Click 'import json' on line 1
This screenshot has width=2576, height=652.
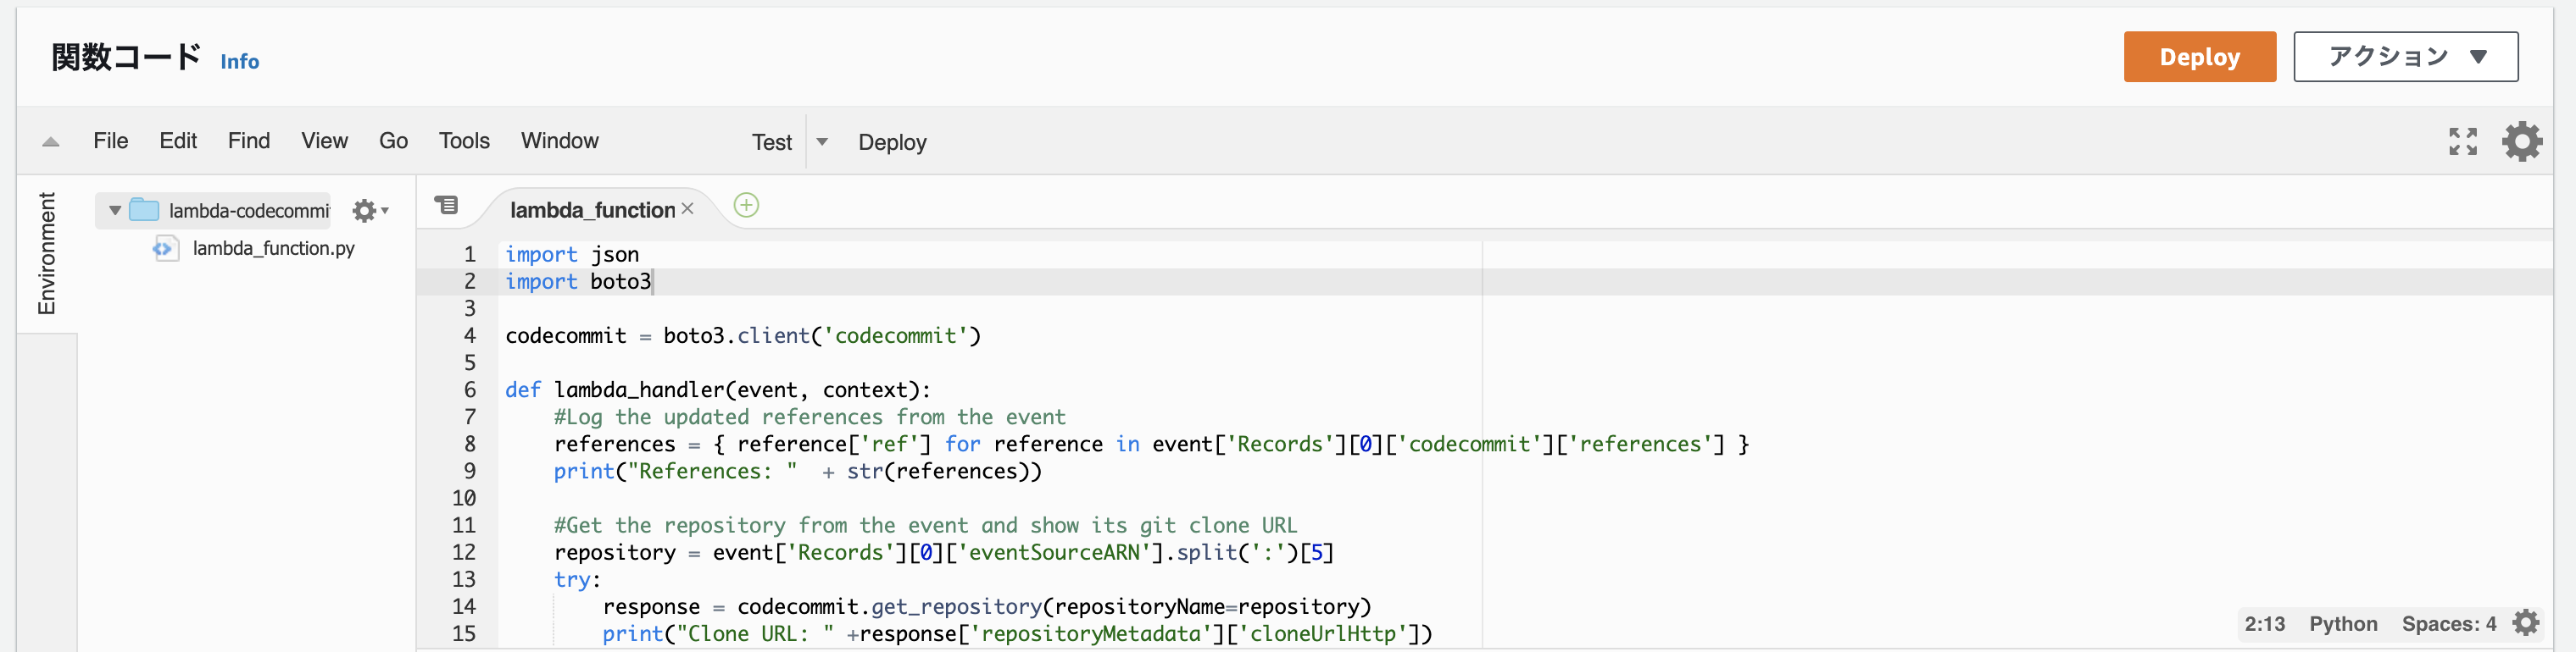(572, 255)
